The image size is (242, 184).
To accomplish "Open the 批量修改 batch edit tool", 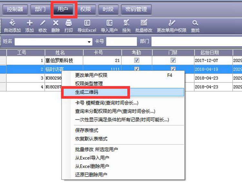I will click(144, 23).
